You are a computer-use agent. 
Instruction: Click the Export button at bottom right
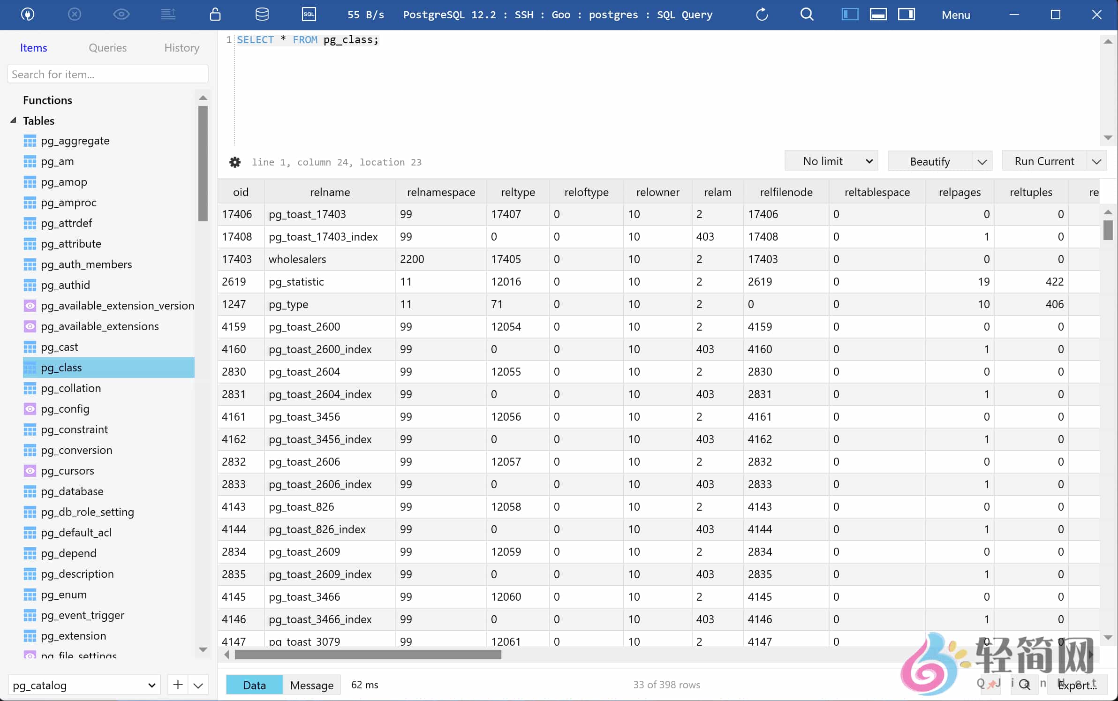[1077, 686]
